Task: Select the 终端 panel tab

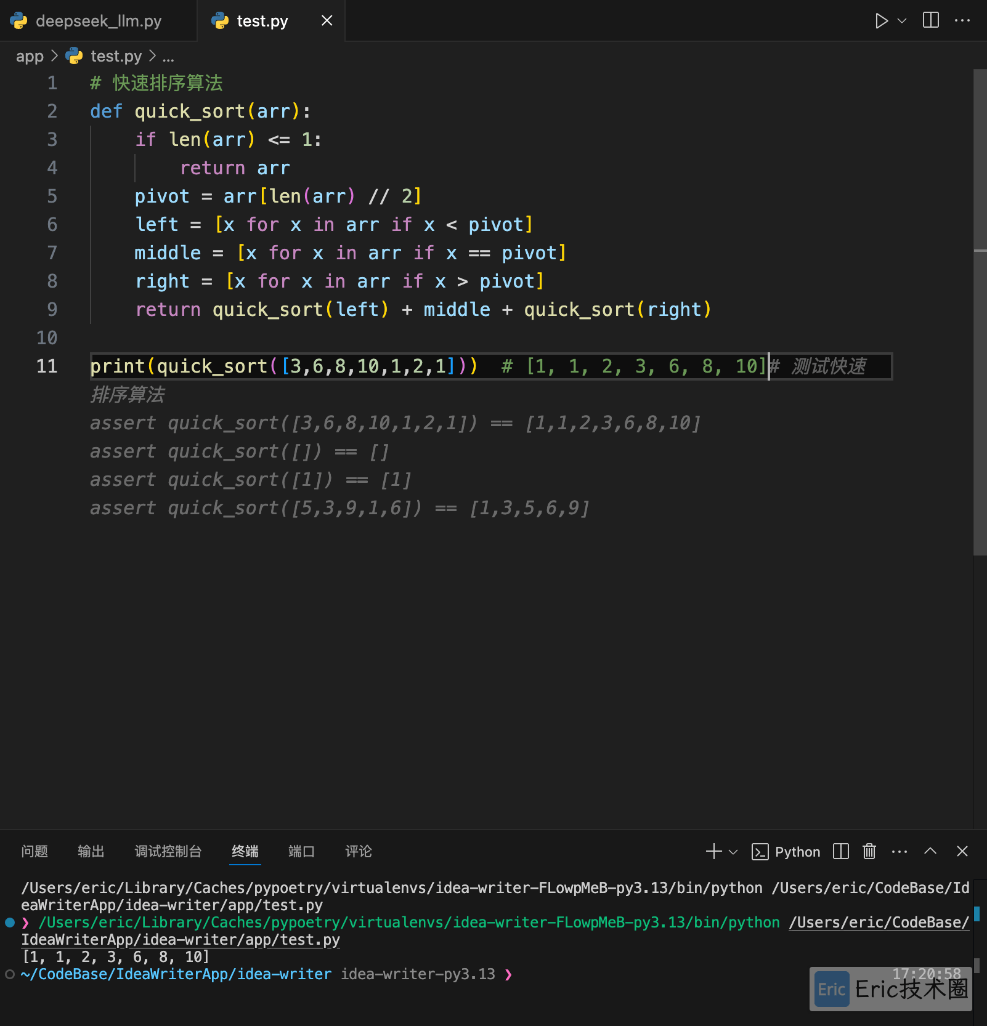Action: click(245, 851)
